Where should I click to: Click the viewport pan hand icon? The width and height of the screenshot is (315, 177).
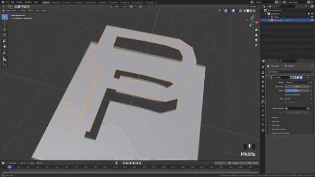click(x=256, y=35)
